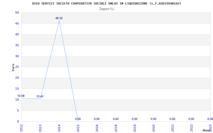Click the 40 y-axis tick label

point(17,35)
